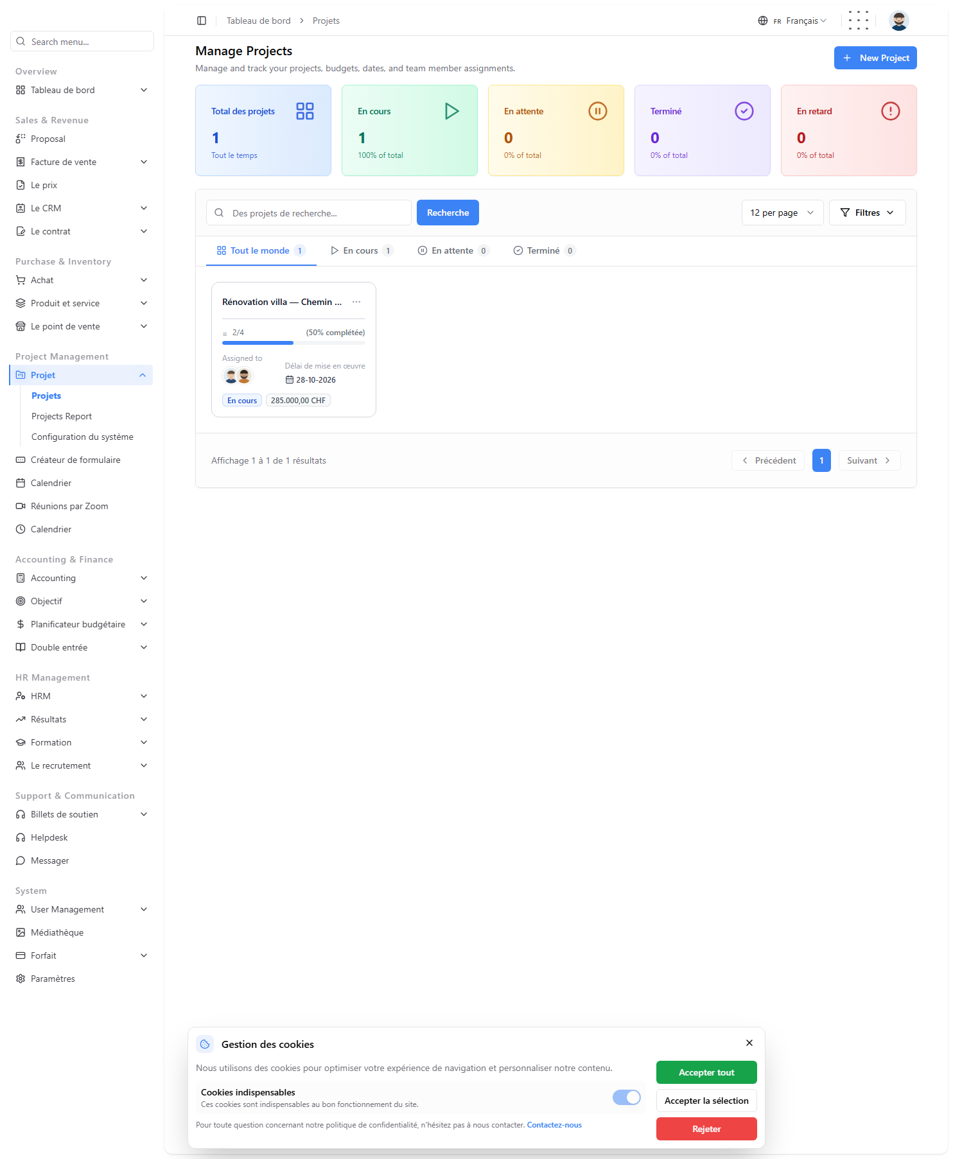
Task: Click the Recherche button
Action: pos(448,213)
